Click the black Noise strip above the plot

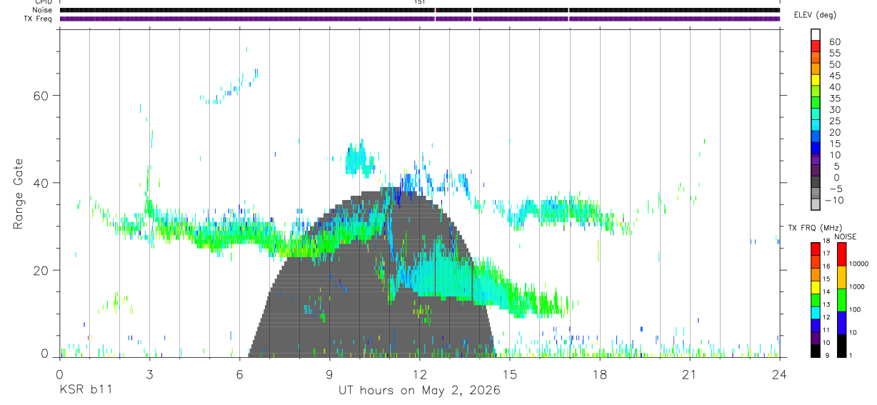pos(420,10)
